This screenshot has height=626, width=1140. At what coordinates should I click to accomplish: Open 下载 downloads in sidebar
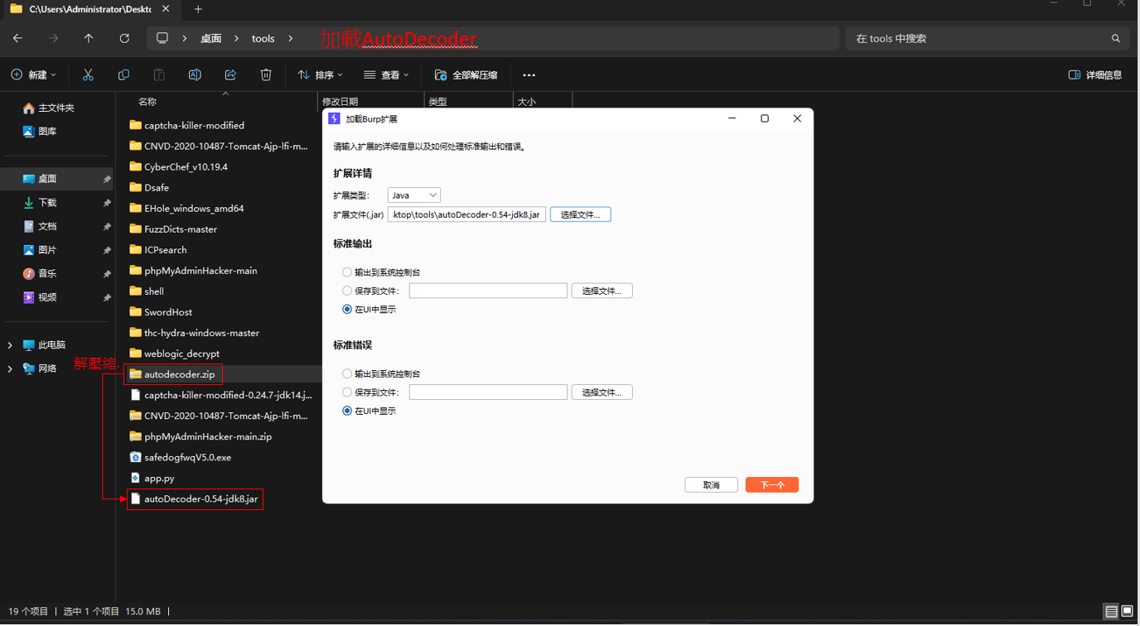pyautogui.click(x=40, y=202)
